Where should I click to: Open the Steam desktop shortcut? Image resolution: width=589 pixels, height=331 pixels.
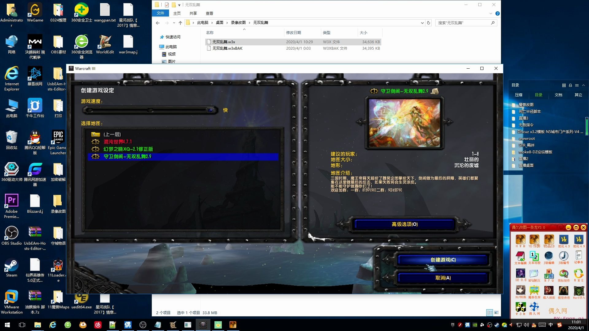click(x=12, y=268)
